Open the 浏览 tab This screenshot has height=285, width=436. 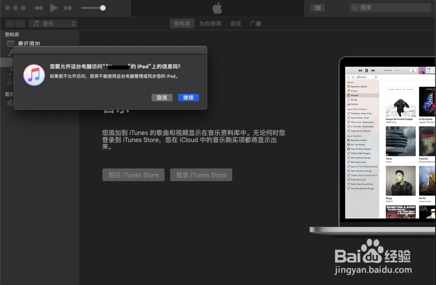coord(235,23)
